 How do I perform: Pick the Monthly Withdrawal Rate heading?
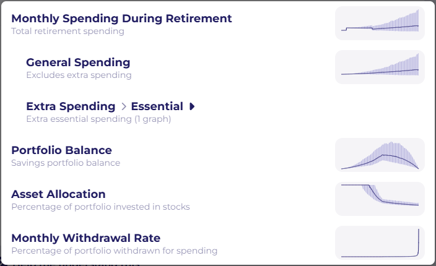[85, 238]
